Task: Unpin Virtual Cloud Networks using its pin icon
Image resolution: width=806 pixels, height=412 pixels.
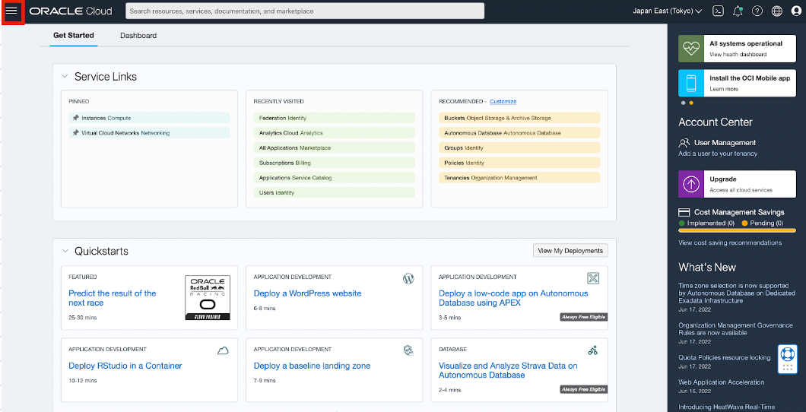Action: (x=75, y=133)
